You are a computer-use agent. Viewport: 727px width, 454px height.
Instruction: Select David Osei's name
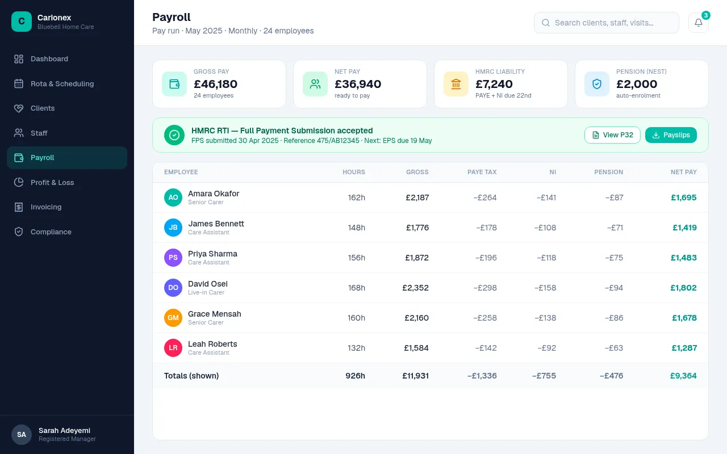point(208,284)
